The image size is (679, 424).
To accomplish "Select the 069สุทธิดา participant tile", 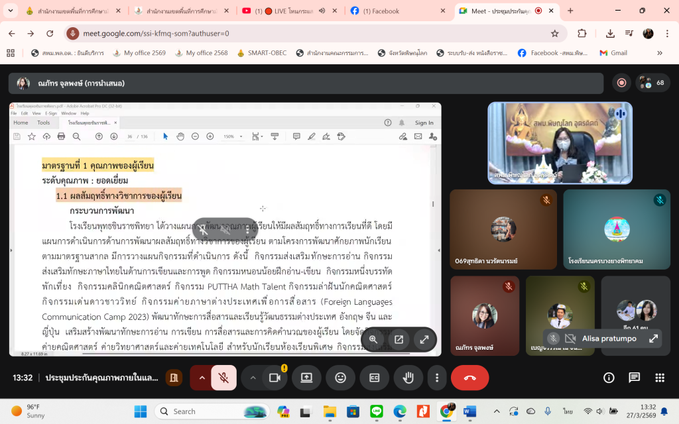I will (x=503, y=229).
